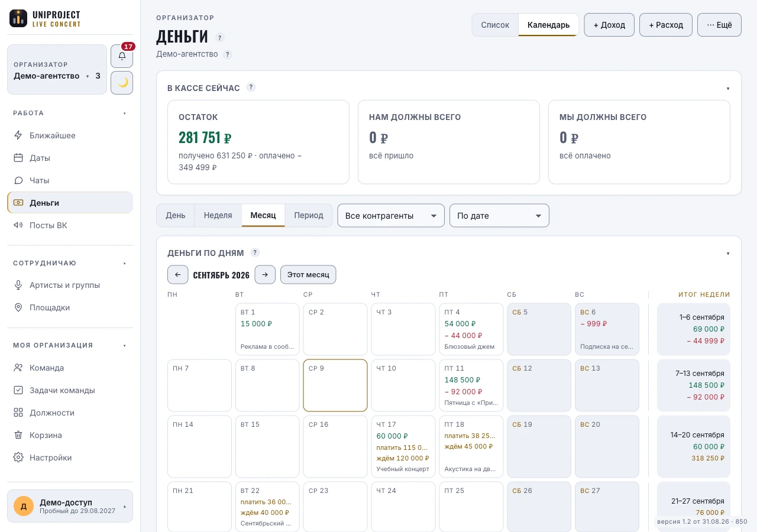This screenshot has width=757, height=532.
Task: Click the Артисты и группы microphone icon
Action: click(18, 285)
